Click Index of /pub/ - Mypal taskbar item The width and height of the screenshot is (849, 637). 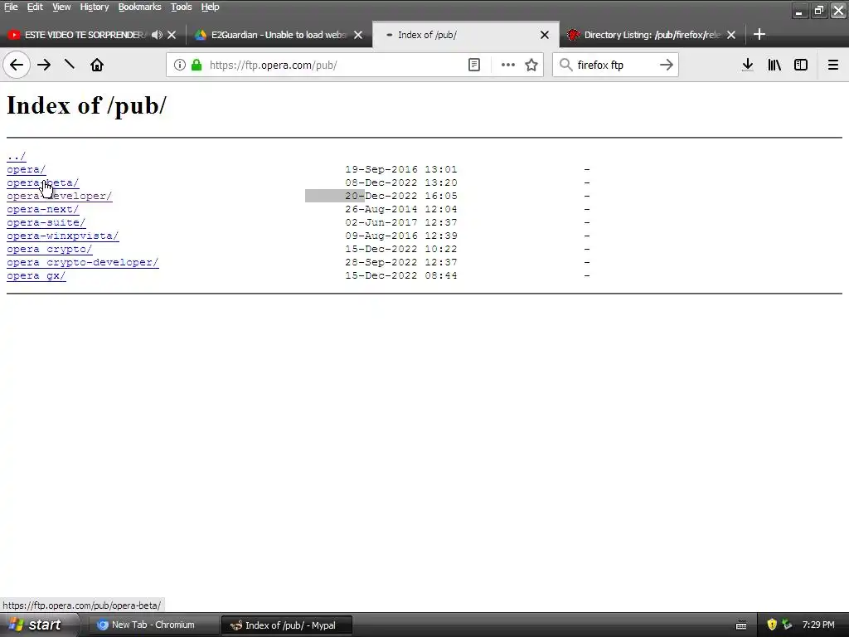coord(287,625)
